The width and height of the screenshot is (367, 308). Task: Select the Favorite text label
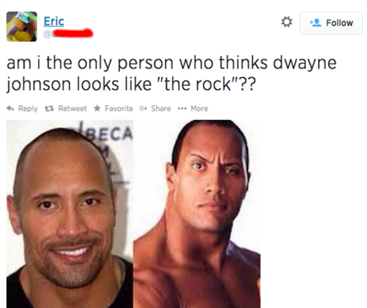[x=119, y=108]
